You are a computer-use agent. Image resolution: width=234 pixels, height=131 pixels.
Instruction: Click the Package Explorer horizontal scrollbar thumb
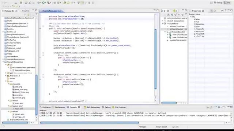(x=15, y=123)
